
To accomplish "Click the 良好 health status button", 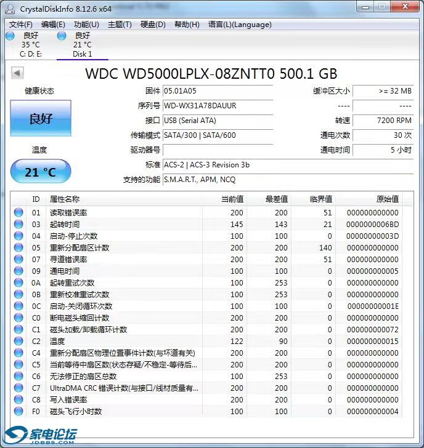I will click(x=41, y=118).
